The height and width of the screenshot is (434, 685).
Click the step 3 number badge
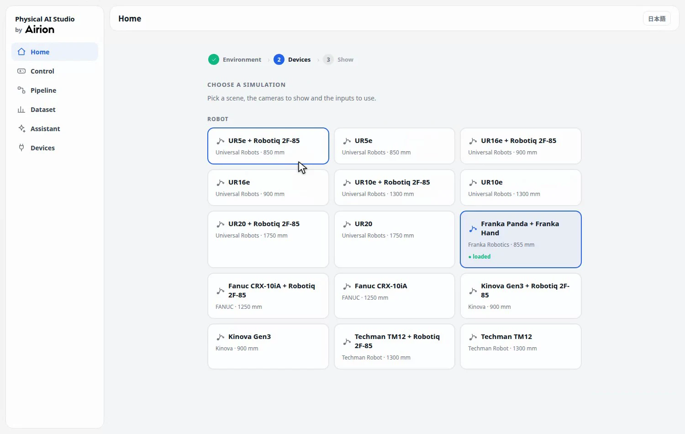[x=328, y=59]
